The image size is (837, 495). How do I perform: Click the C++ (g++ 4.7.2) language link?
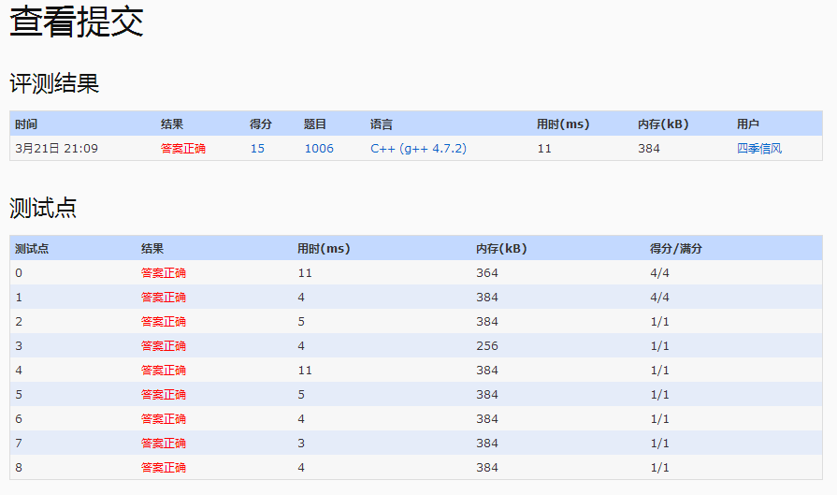tap(419, 149)
